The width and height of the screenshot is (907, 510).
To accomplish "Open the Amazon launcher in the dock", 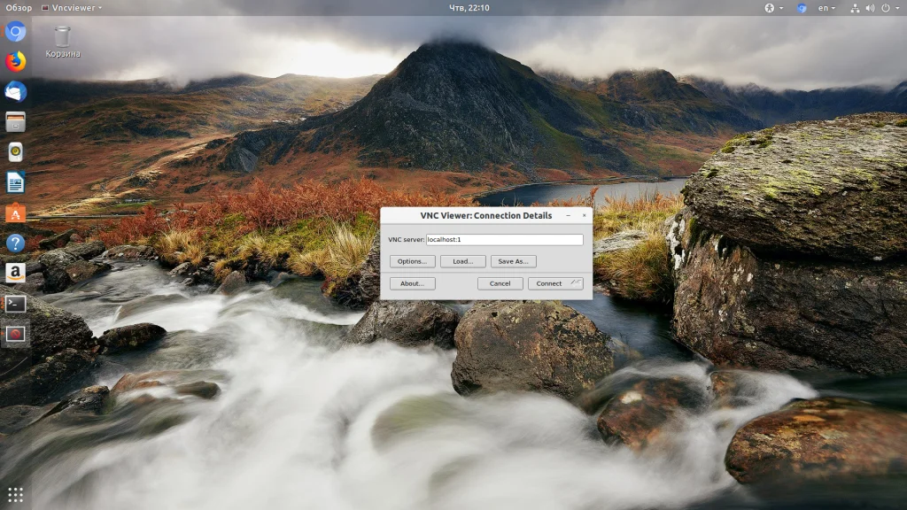I will point(15,273).
